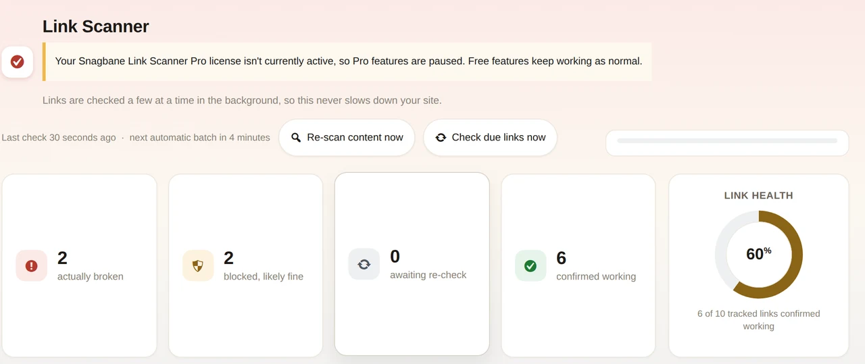
Task: Select the 60% value inside the chart
Action: click(x=759, y=254)
